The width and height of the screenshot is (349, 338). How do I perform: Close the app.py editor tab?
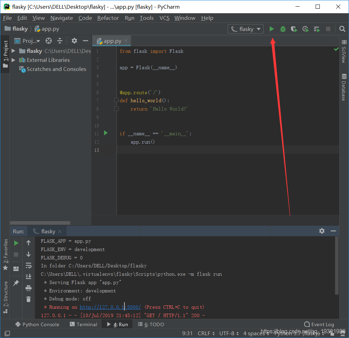click(x=126, y=41)
